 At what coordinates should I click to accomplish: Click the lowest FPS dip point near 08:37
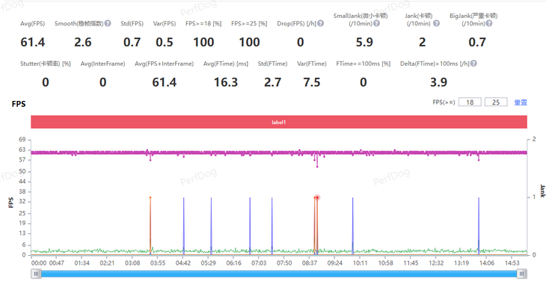(317, 167)
